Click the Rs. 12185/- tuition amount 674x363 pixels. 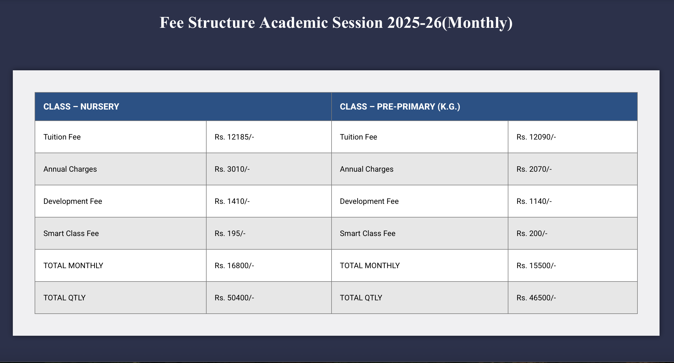click(x=234, y=137)
